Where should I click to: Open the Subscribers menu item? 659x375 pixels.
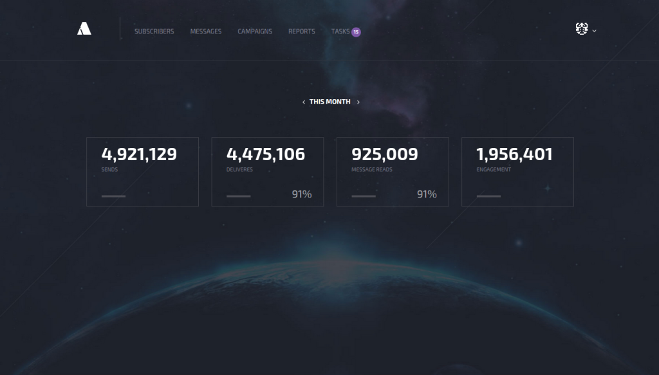154,32
